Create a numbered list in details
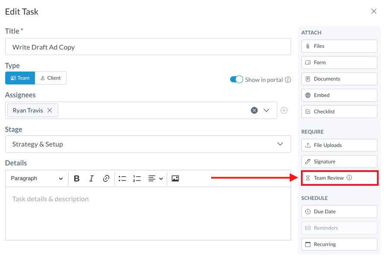386x259 pixels. pos(137,178)
